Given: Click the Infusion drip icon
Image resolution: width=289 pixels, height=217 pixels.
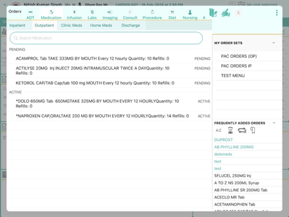Looking at the screenshot, I should pyautogui.click(x=74, y=12).
